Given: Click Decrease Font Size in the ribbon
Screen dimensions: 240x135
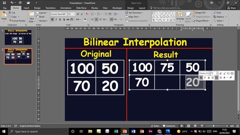Looking at the screenshot, I should pyautogui.click(x=82, y=14).
